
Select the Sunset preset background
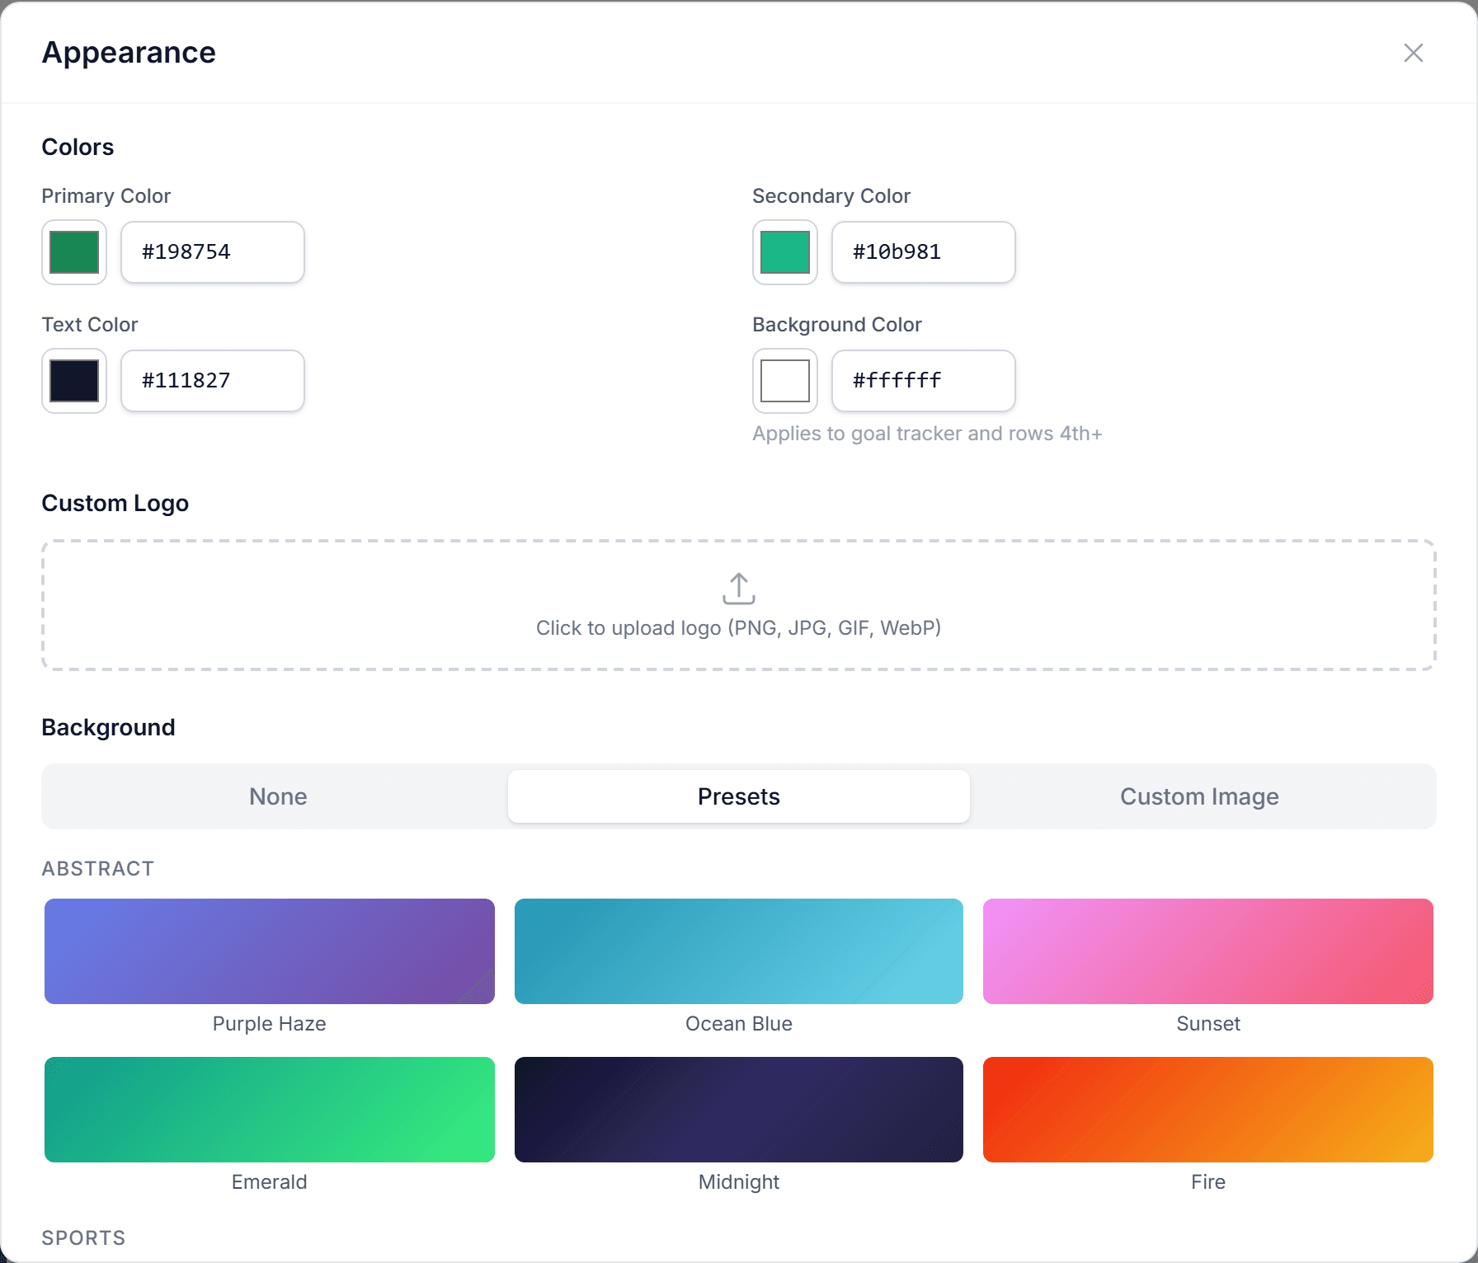1207,951
